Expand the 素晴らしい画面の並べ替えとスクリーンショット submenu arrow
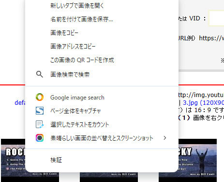This screenshot has width=224, height=182. (x=164, y=138)
